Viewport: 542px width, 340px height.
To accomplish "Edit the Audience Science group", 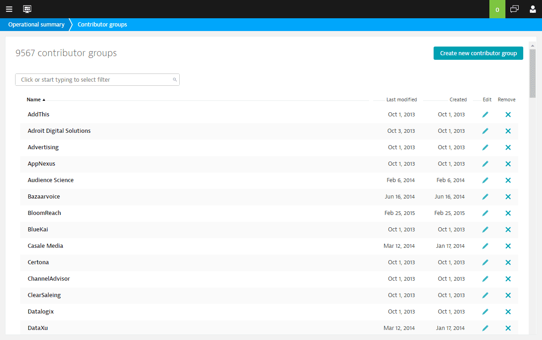I will tap(485, 180).
